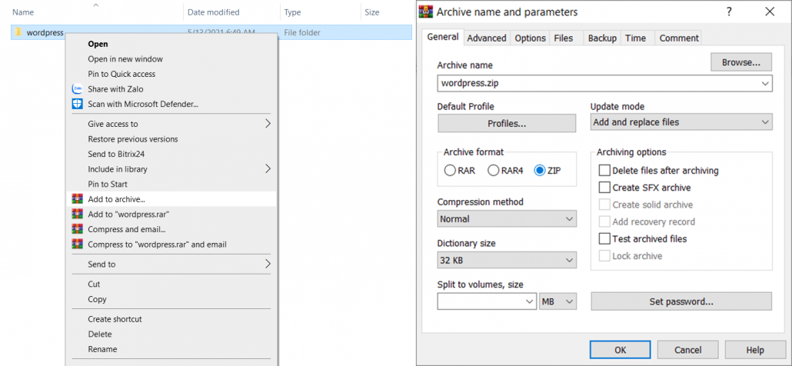Screen dimensions: 792x366
Task: Open the Update mode dropdown
Action: [x=681, y=122]
